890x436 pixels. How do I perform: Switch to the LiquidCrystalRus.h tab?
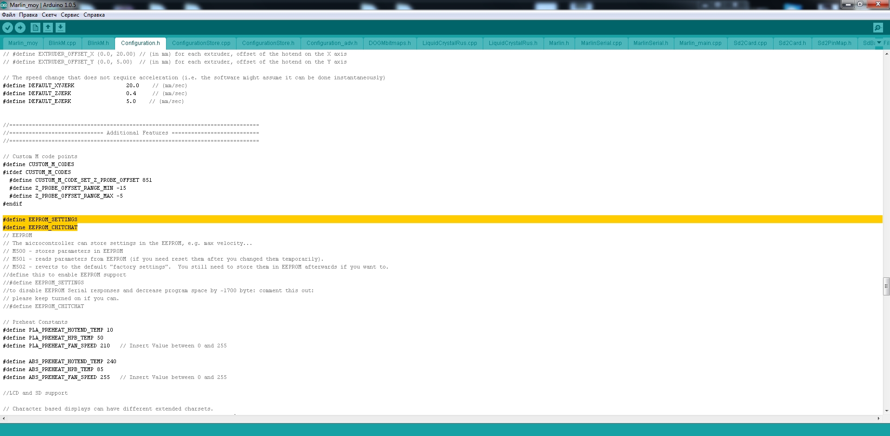(513, 43)
